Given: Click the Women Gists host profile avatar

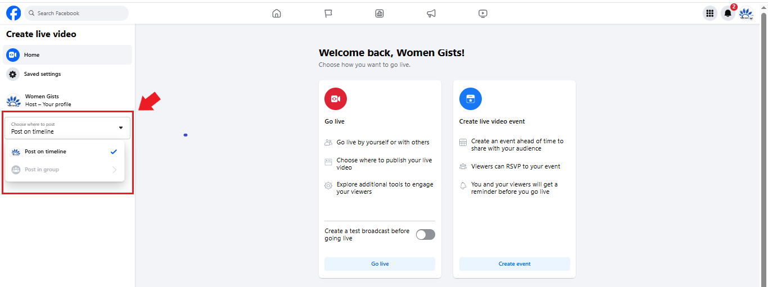Looking at the screenshot, I should pos(13,101).
